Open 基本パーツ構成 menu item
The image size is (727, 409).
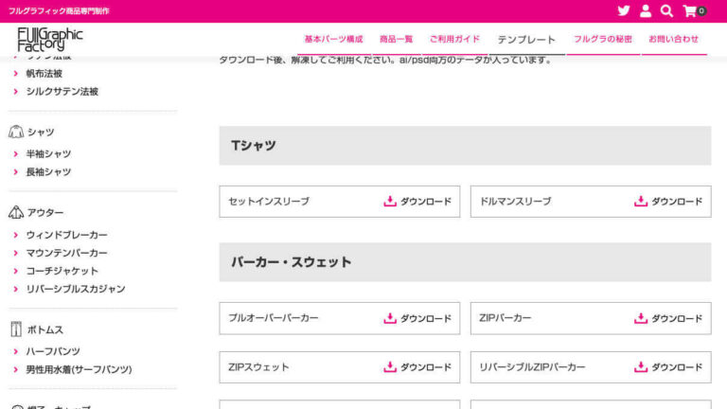tap(333, 40)
